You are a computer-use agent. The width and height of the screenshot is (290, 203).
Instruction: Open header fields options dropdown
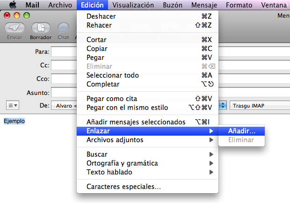point(12,106)
